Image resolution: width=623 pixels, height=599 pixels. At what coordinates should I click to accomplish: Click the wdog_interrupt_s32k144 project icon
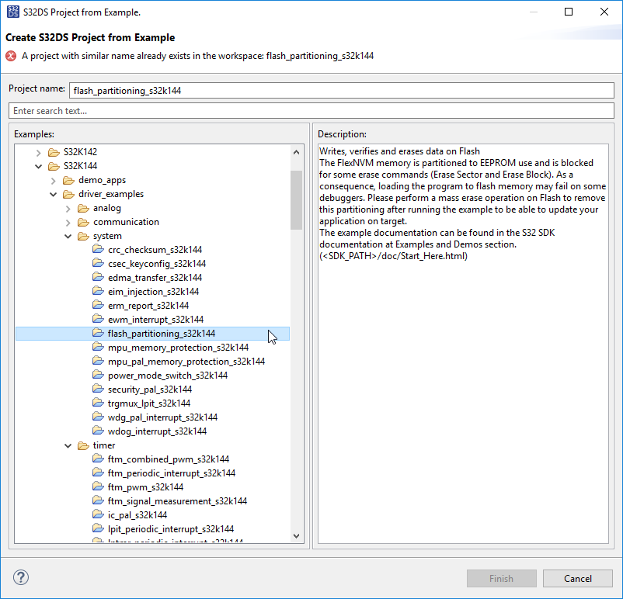(x=98, y=431)
